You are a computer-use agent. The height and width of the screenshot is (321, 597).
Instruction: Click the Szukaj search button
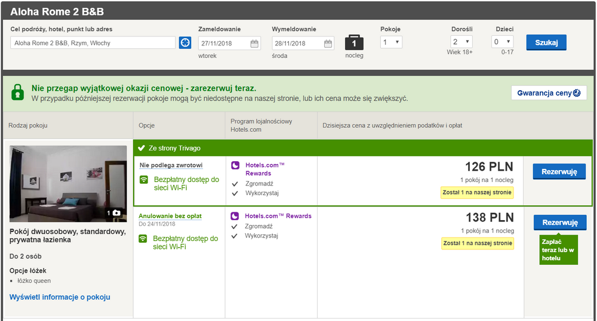(546, 42)
